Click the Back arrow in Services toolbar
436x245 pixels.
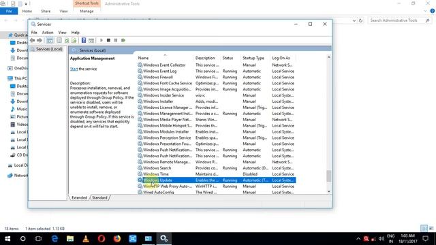coord(33,40)
